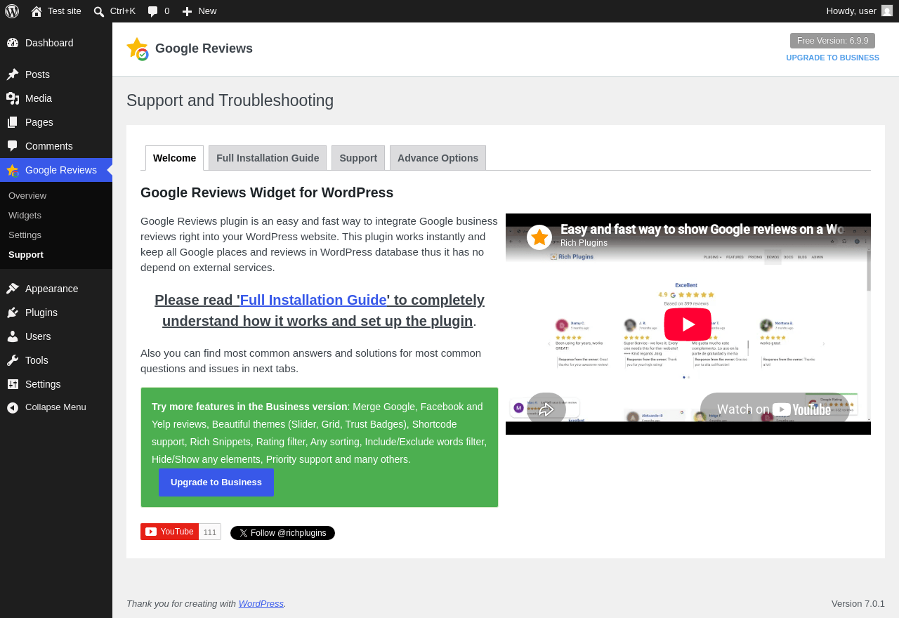
Task: Open the comments bubble icon in admin bar
Action: [152, 11]
